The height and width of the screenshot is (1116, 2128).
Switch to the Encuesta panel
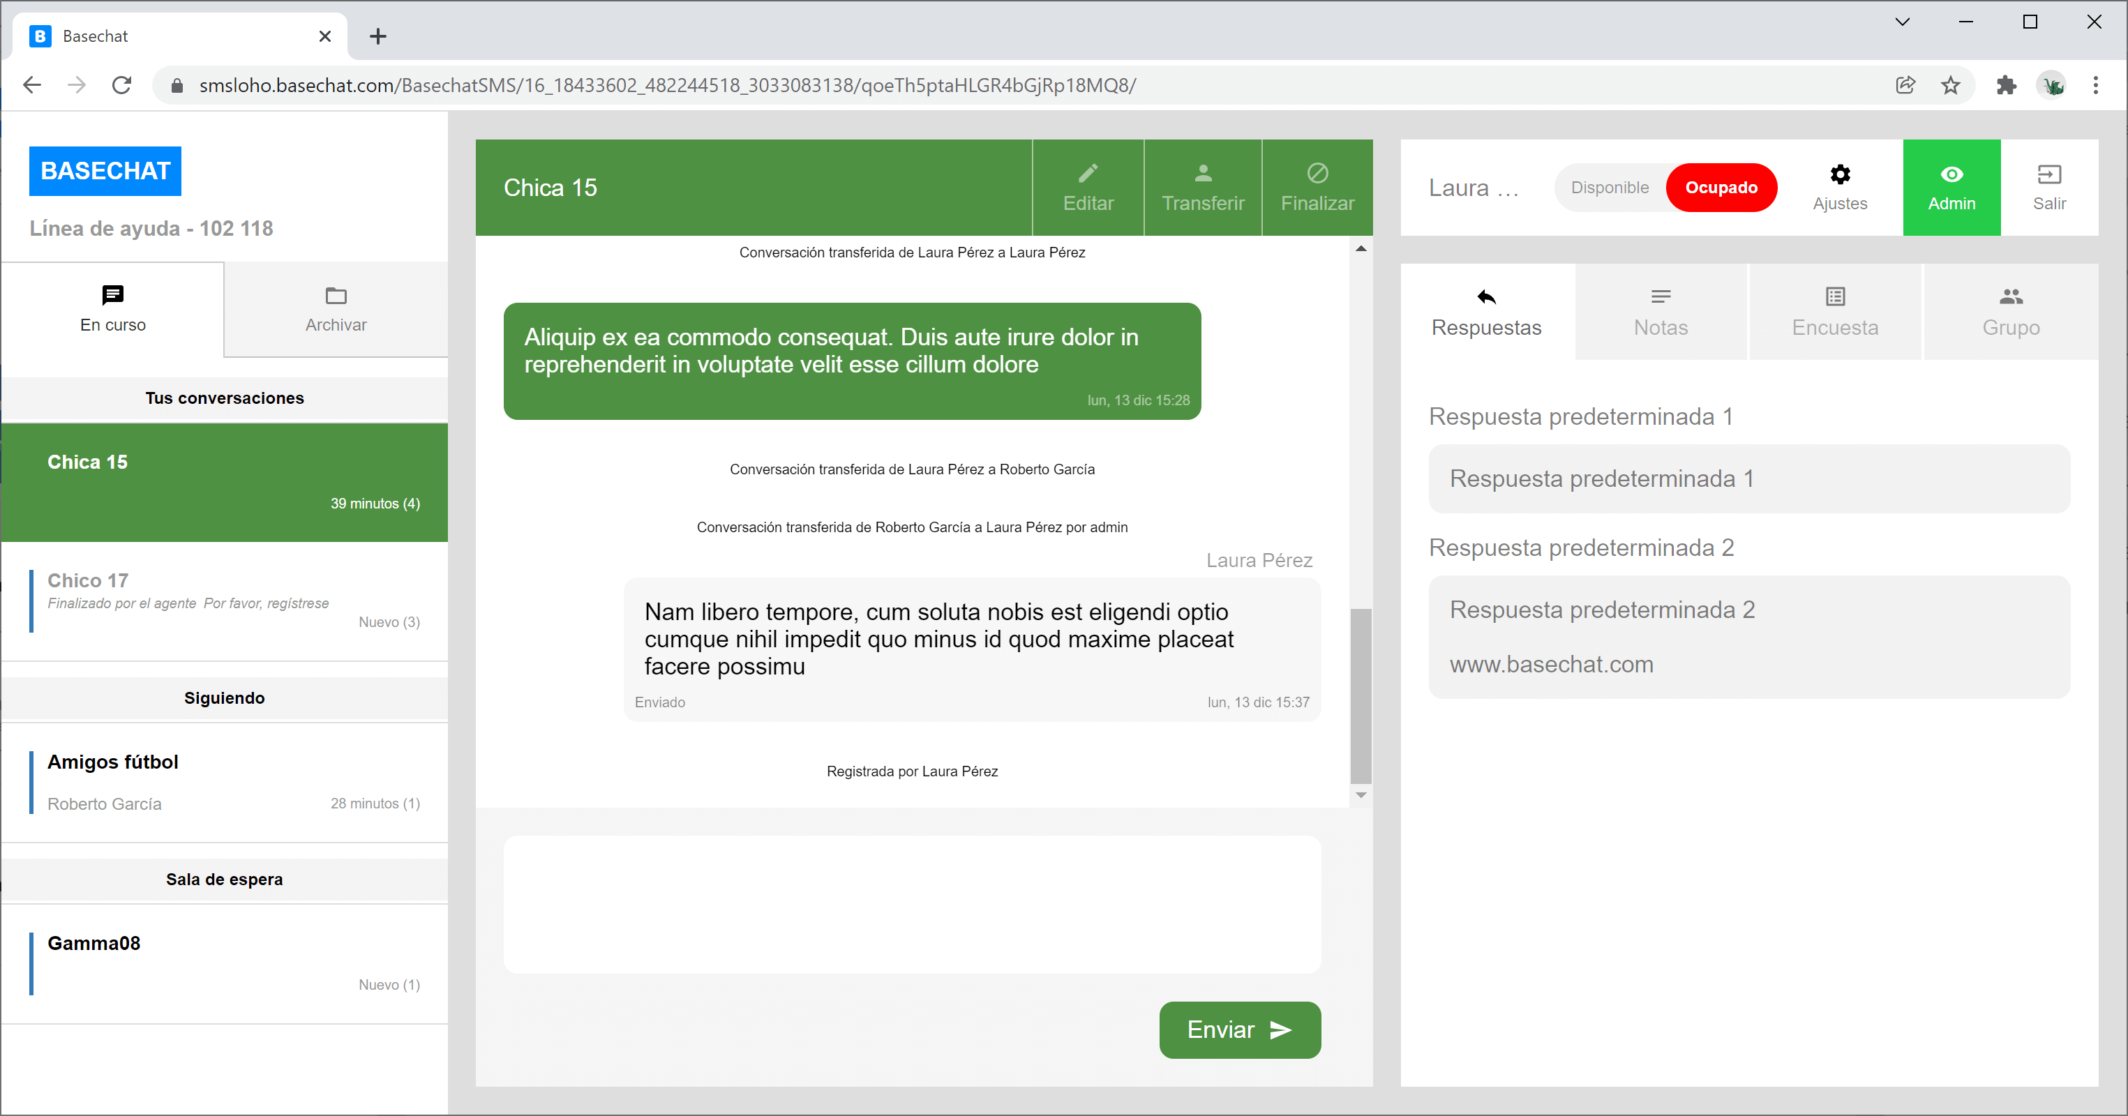1834,311
